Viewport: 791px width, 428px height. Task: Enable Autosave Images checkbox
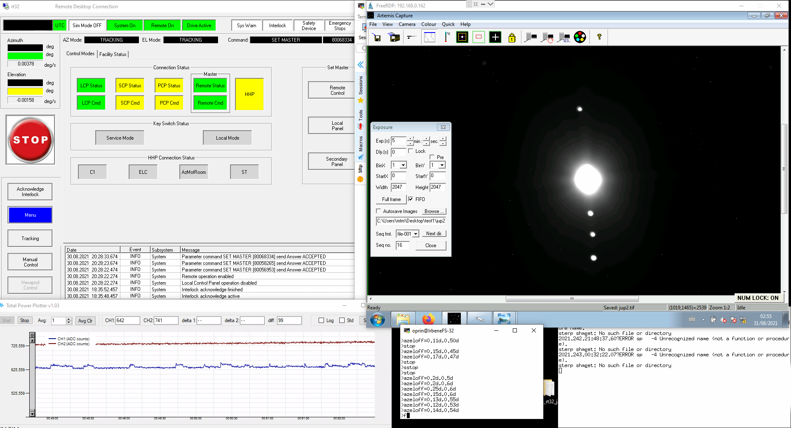[x=378, y=211]
